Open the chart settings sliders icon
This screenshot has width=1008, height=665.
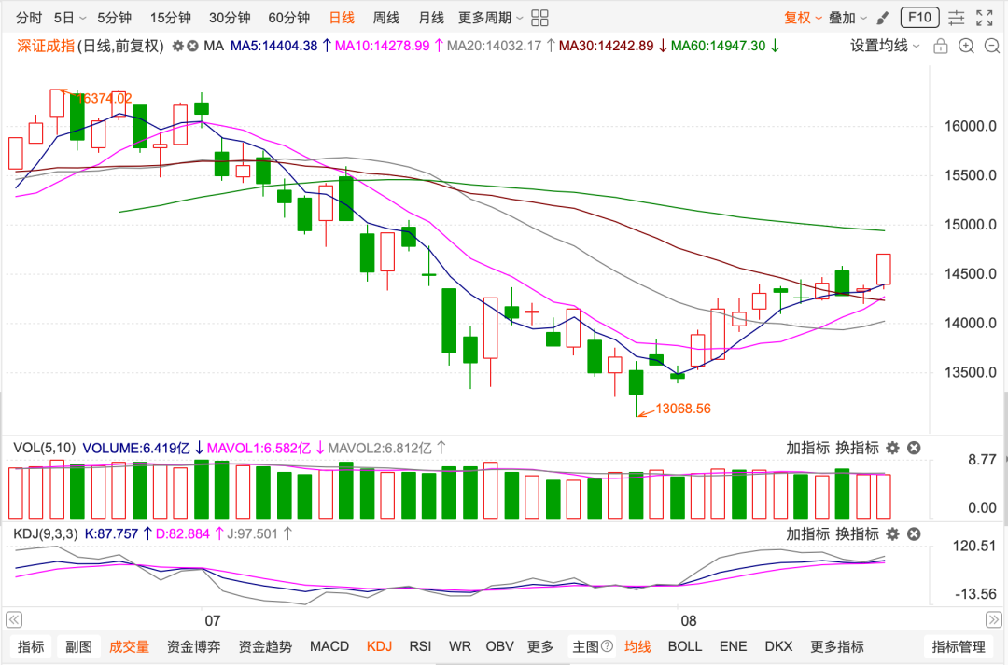(x=957, y=18)
